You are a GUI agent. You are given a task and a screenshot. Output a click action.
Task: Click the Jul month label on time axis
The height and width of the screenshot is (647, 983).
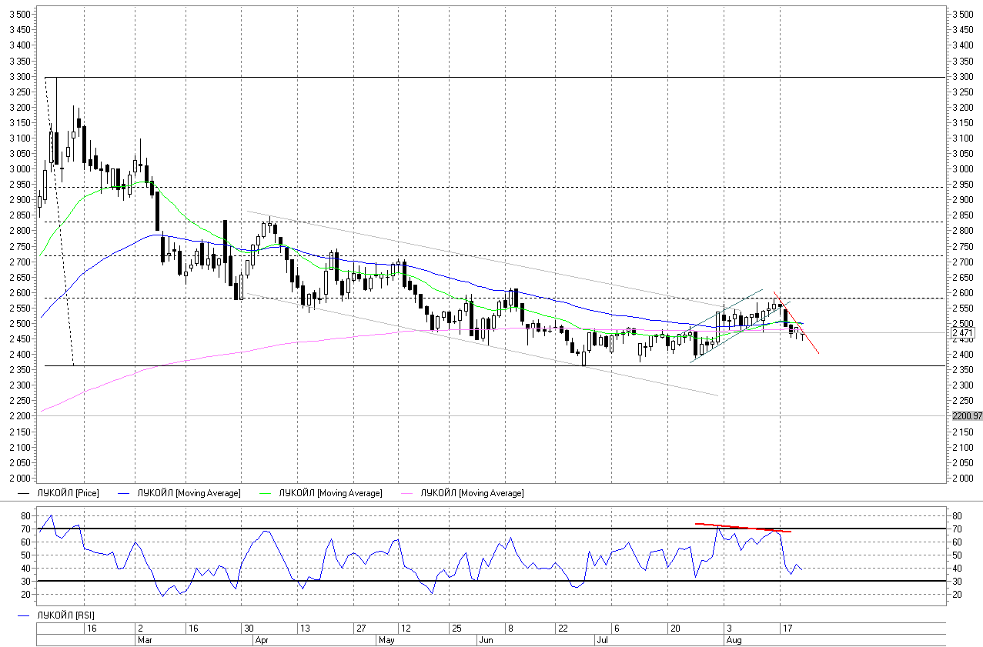click(x=602, y=639)
